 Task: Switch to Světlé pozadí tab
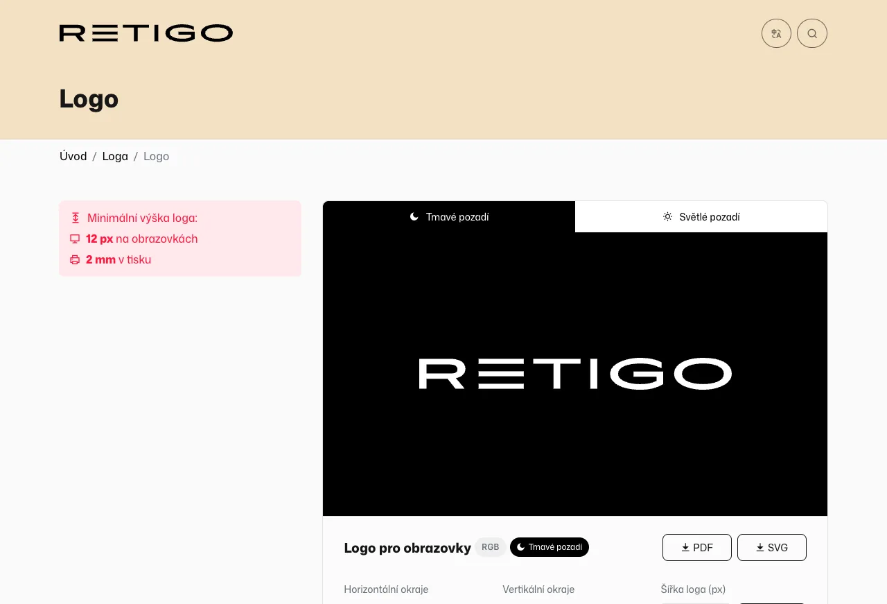coord(701,217)
